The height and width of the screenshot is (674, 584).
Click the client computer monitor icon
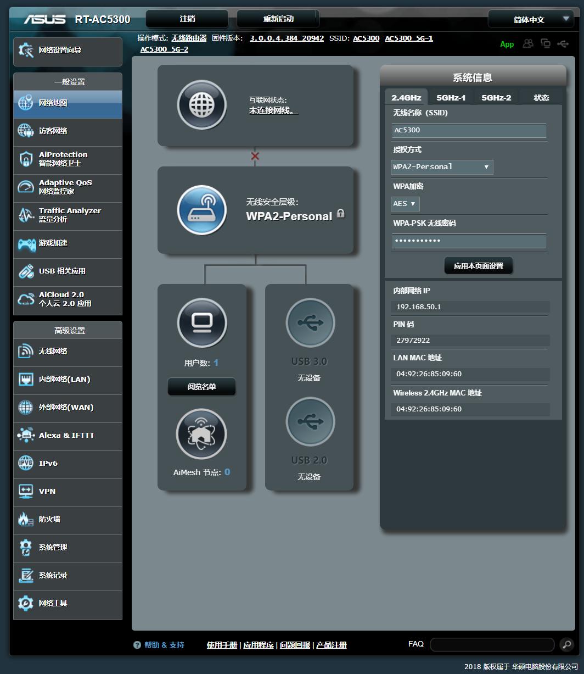201,322
